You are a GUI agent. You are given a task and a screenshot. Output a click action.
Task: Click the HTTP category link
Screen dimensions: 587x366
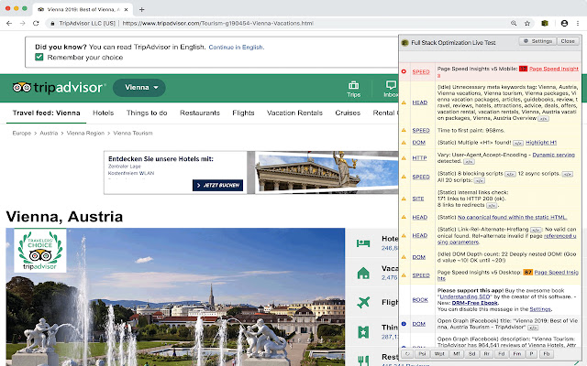pos(419,158)
